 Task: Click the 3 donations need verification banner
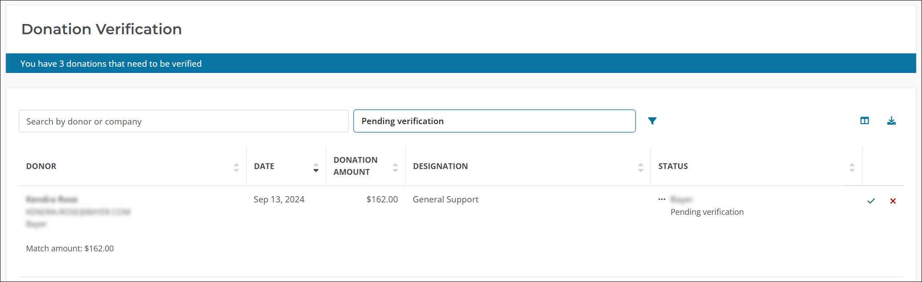[111, 64]
